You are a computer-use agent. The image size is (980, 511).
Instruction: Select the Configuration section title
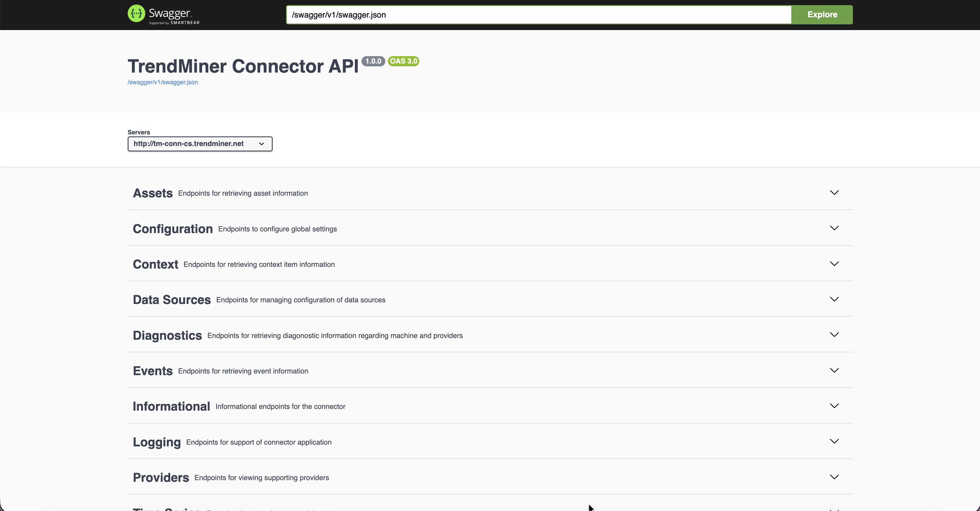tap(172, 229)
